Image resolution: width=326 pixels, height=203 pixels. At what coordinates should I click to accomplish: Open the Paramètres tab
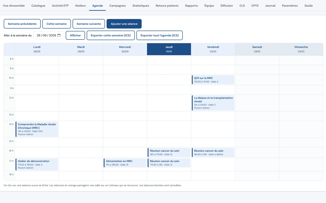click(290, 6)
